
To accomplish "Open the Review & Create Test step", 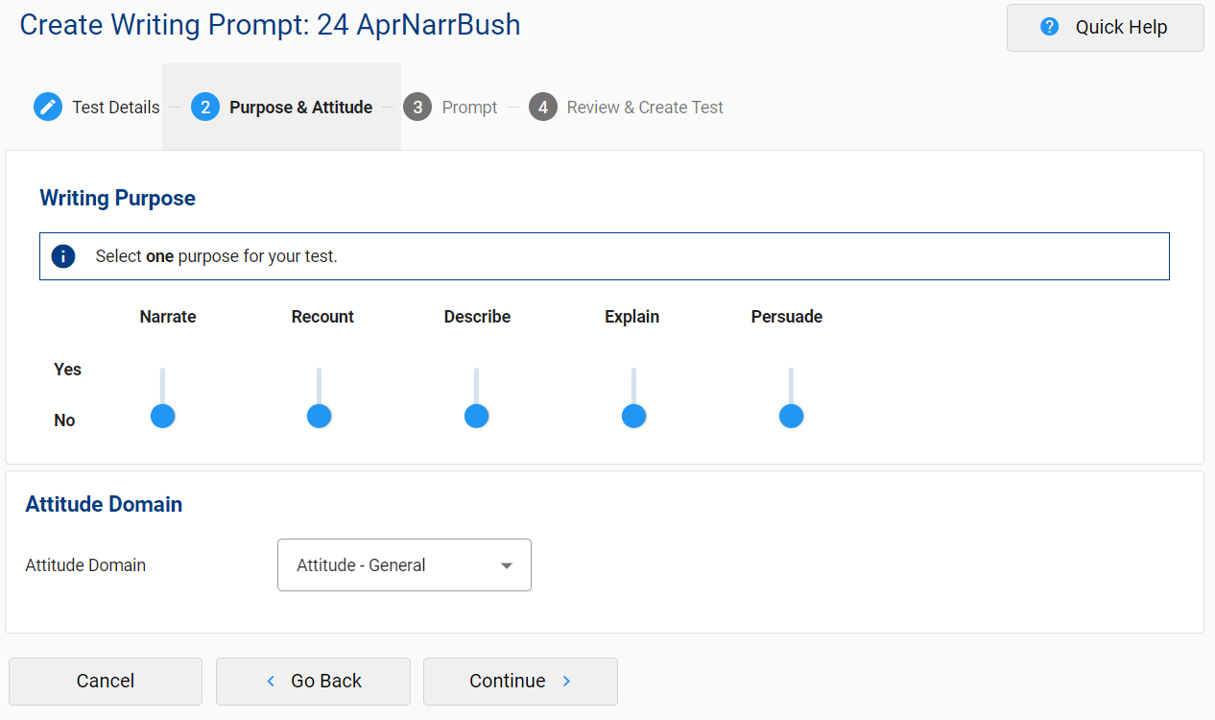I will (645, 107).
